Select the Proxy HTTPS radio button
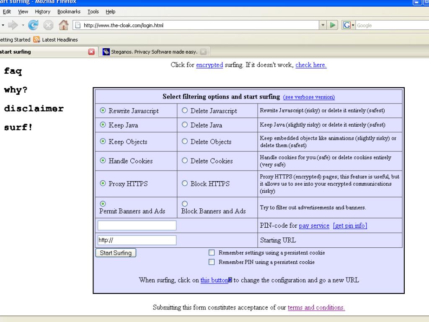This screenshot has height=322, width=429. (x=103, y=183)
